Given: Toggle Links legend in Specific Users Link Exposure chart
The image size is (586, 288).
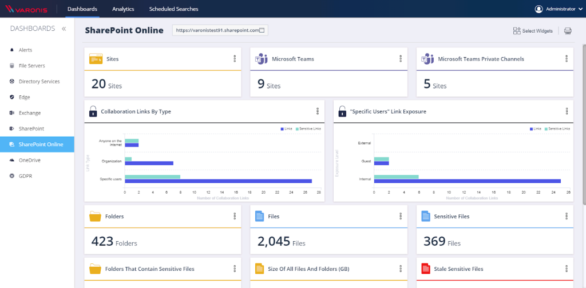Looking at the screenshot, I should (x=536, y=129).
